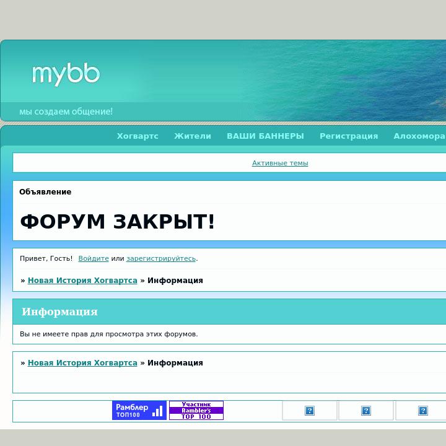The height and width of the screenshot is (446, 446).
Task: Open Новая История Хогвартса breadcrumb below the rights message
Action: 82,363
